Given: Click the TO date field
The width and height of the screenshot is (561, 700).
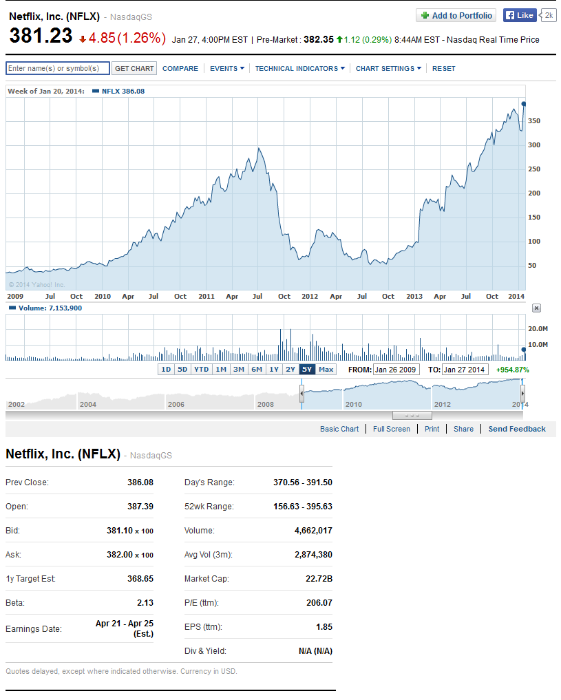Looking at the screenshot, I should coord(465,370).
